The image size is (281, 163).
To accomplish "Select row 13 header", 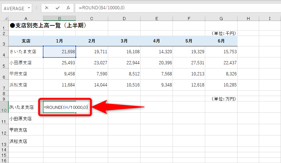I will point(4,141).
